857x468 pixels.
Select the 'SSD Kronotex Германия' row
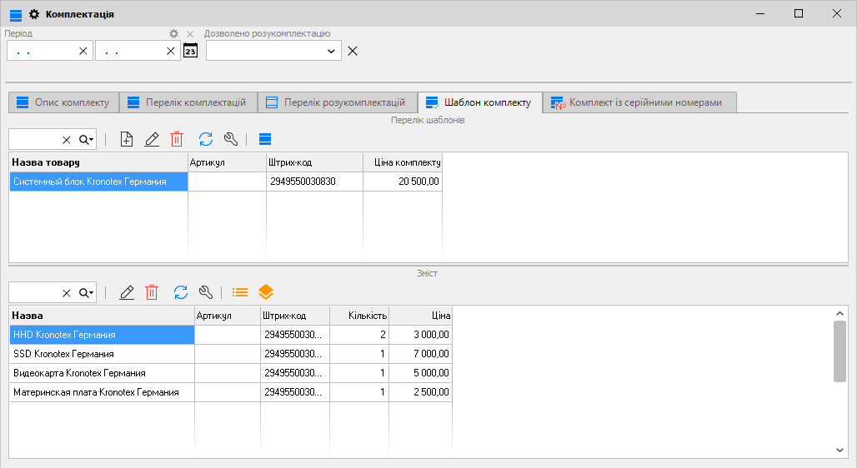pyautogui.click(x=102, y=354)
